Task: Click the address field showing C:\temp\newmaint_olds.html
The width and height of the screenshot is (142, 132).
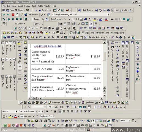Action: pyautogui.click(x=80, y=15)
